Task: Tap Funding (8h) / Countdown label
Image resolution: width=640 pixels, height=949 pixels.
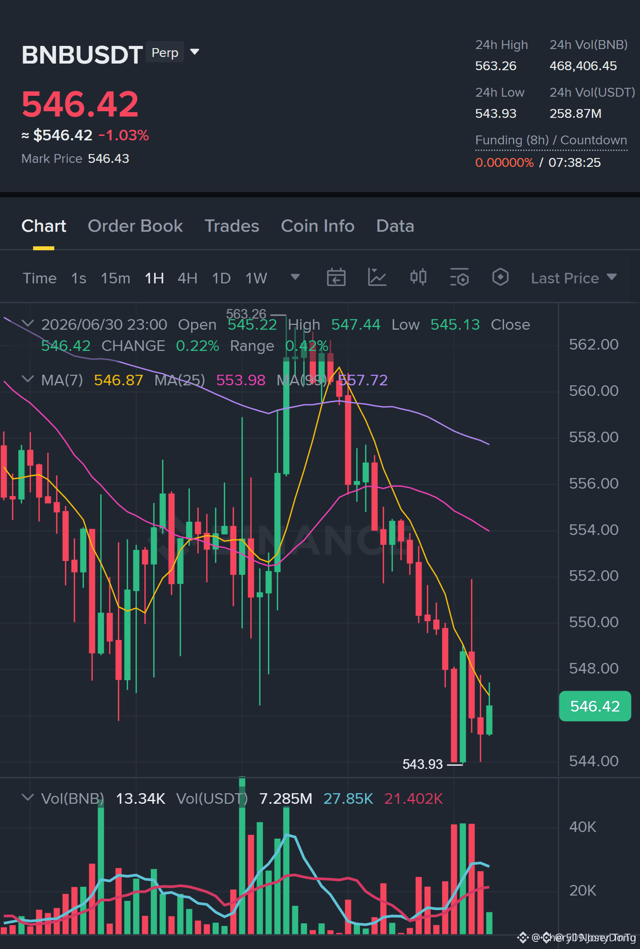Action: point(551,140)
